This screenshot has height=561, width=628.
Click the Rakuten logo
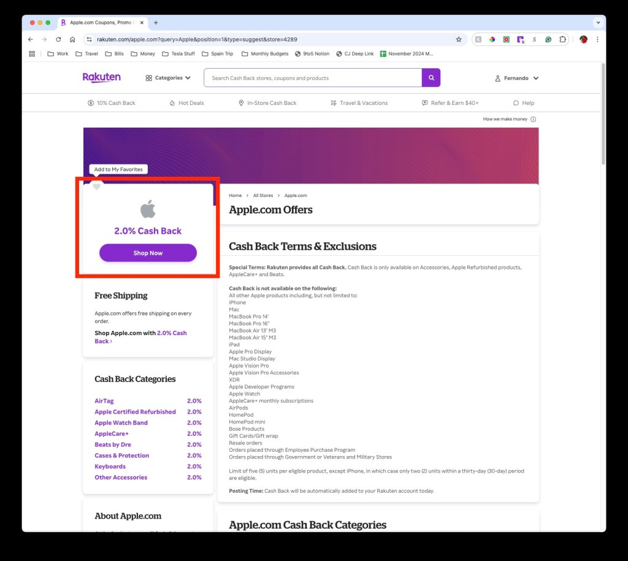[x=101, y=78]
